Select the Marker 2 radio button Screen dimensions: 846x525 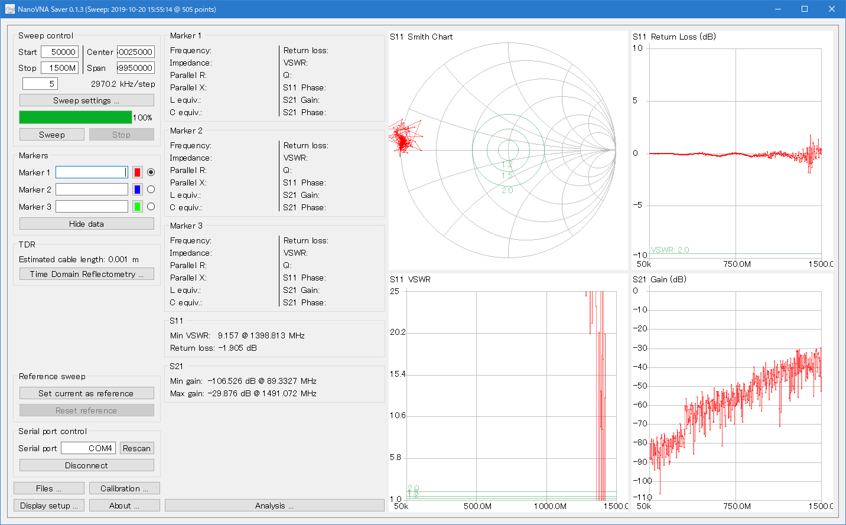[151, 190]
